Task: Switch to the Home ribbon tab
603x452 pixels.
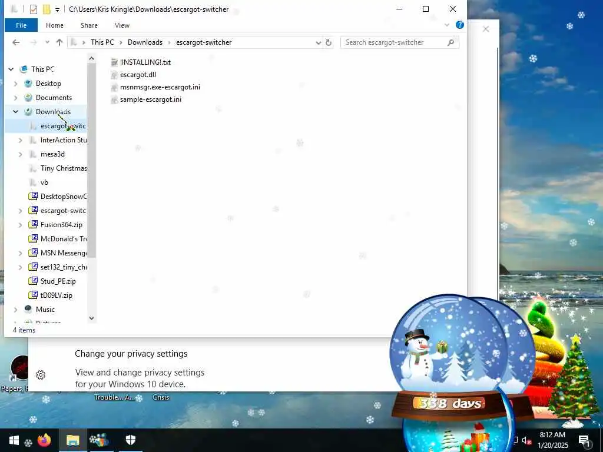Action: click(55, 25)
